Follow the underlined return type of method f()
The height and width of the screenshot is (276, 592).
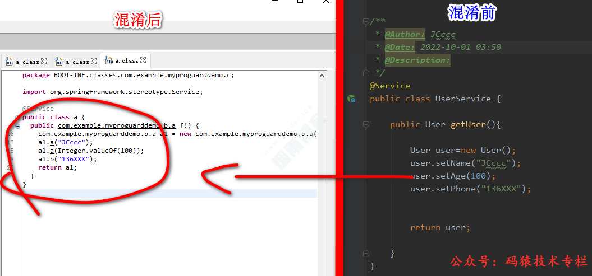(117, 125)
